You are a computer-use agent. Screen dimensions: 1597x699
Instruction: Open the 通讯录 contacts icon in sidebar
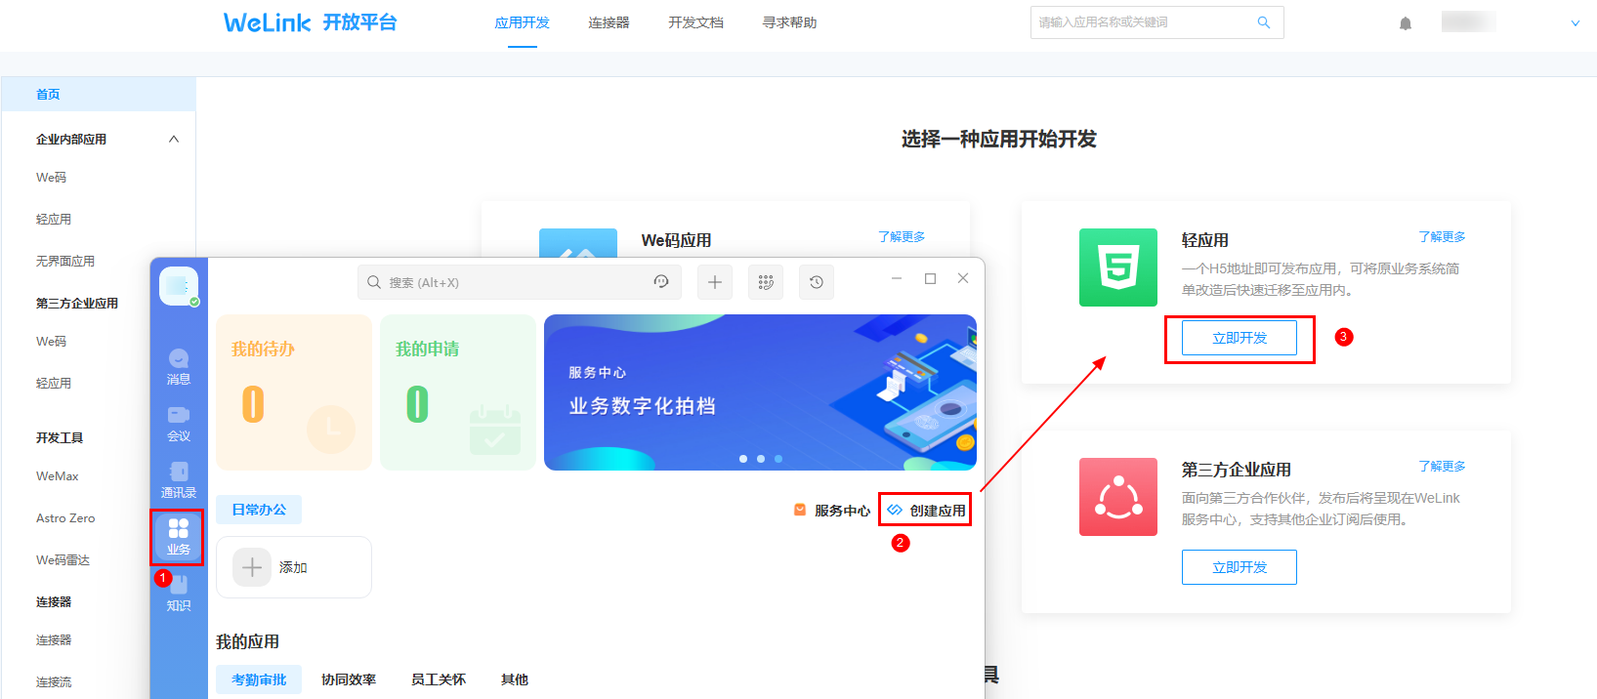tap(179, 479)
